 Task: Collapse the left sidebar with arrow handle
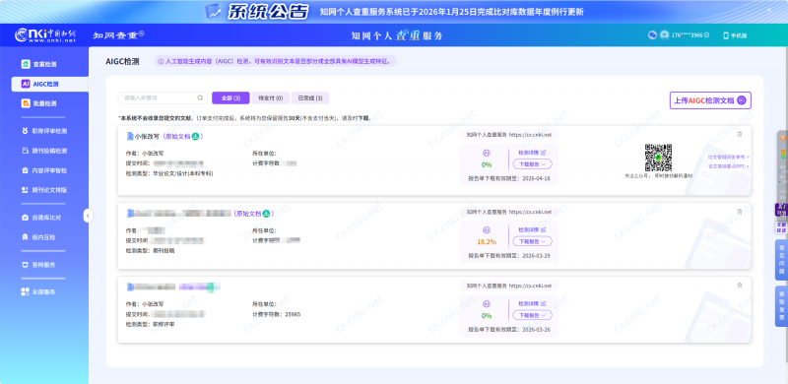(88, 216)
